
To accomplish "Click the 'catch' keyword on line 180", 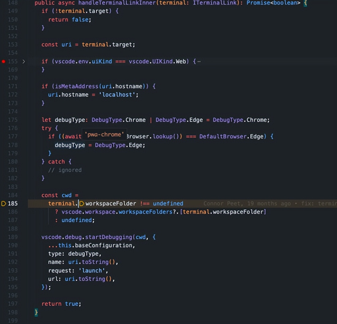I will [56, 162].
